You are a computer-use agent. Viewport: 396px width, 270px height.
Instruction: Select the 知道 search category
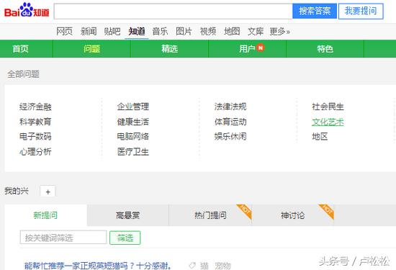coord(137,31)
